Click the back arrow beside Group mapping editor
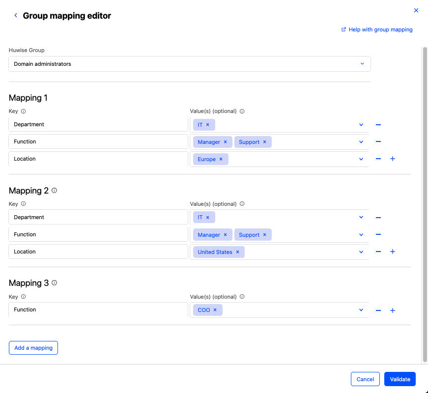 (16, 16)
